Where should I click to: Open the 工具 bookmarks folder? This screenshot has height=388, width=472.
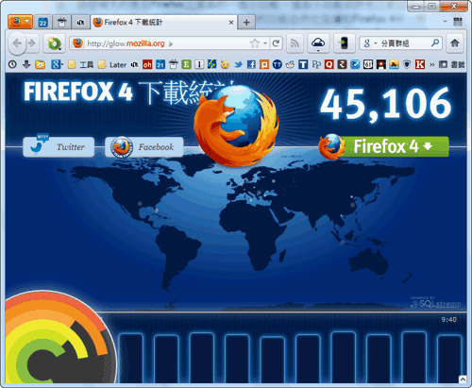point(80,64)
